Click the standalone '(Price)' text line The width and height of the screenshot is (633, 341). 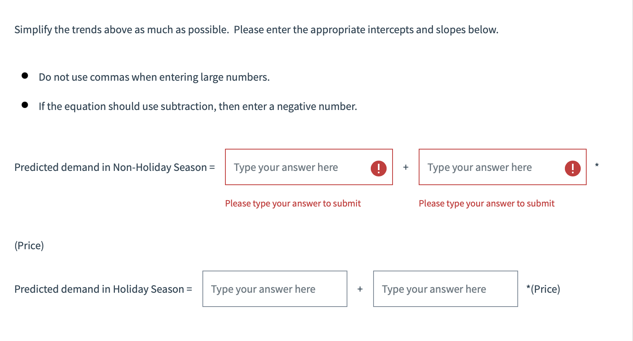tap(29, 246)
